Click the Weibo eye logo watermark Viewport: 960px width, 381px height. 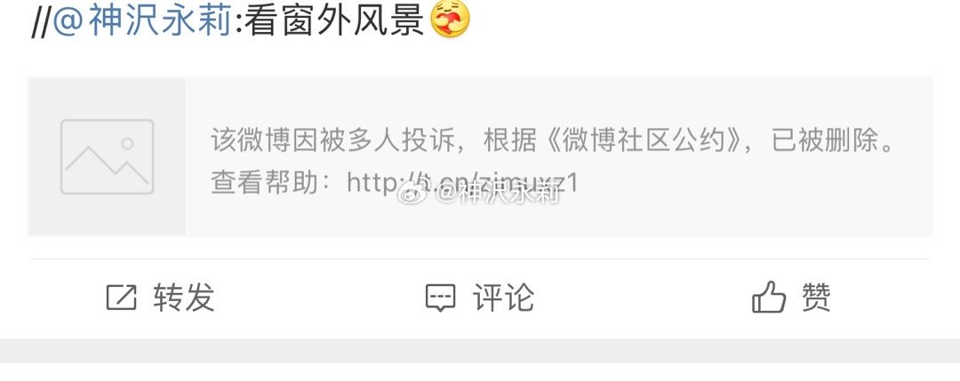tap(414, 195)
